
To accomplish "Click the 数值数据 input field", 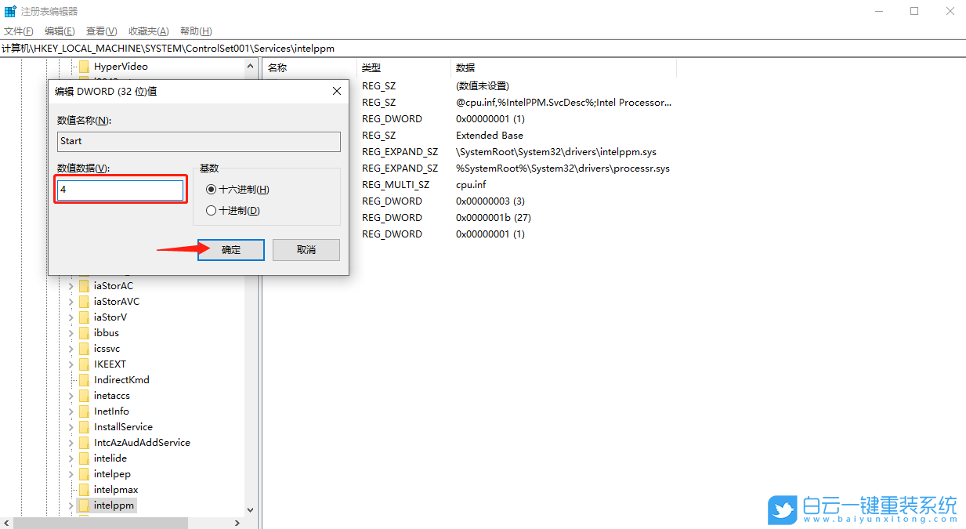I will pyautogui.click(x=120, y=190).
